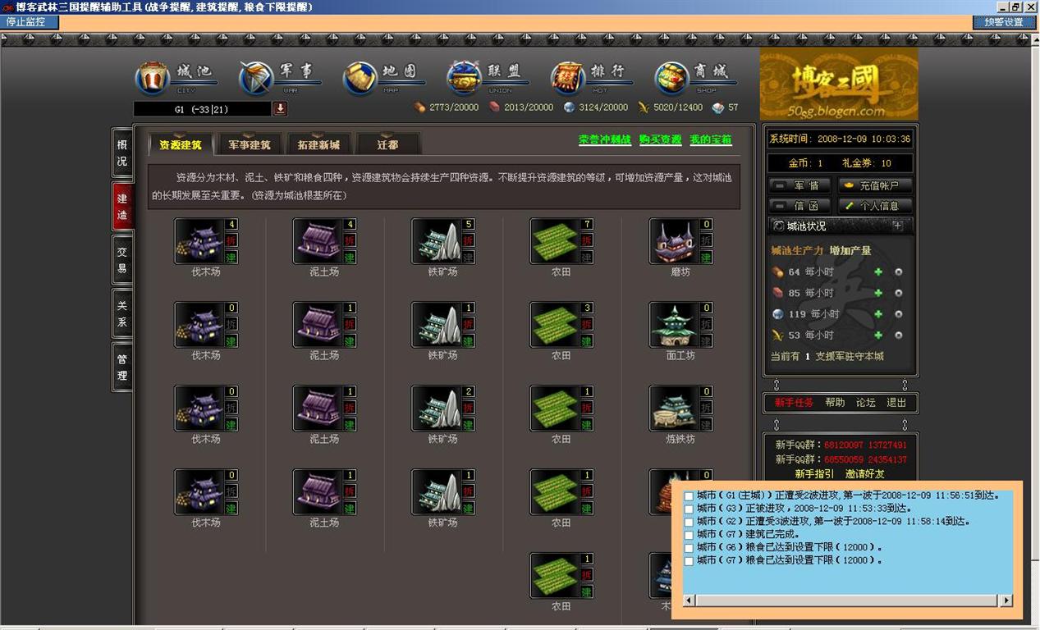Click the alert list left scroll arrow

point(690,600)
